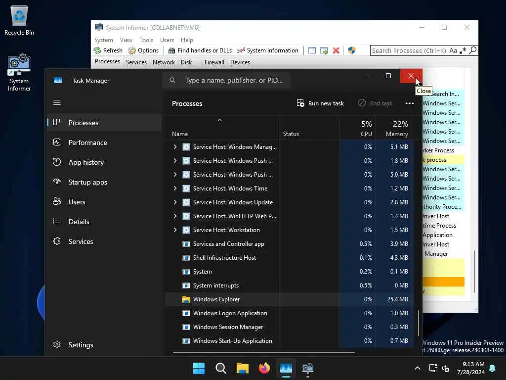The image size is (506, 380).
Task: Expand Service Host: Windows Push 1.8 MB row
Action: click(x=175, y=161)
